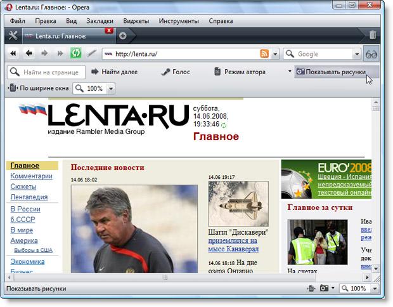Click the Rewind navigation button
Viewport: 393px width, 307px height.
point(13,53)
